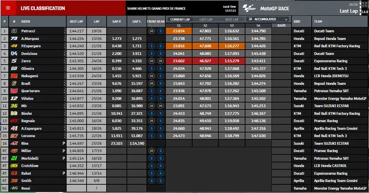The image size is (369, 193).
Task: Sort by Rider column header
Action: coord(26,22)
